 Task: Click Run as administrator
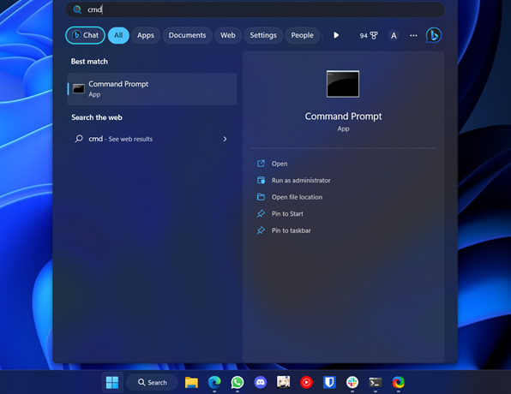click(301, 180)
